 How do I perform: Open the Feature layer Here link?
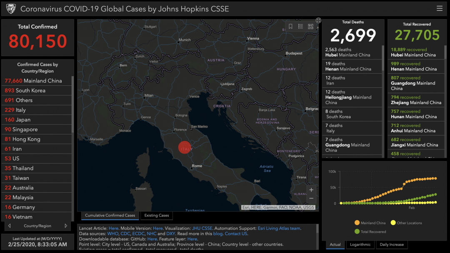coord(192,239)
